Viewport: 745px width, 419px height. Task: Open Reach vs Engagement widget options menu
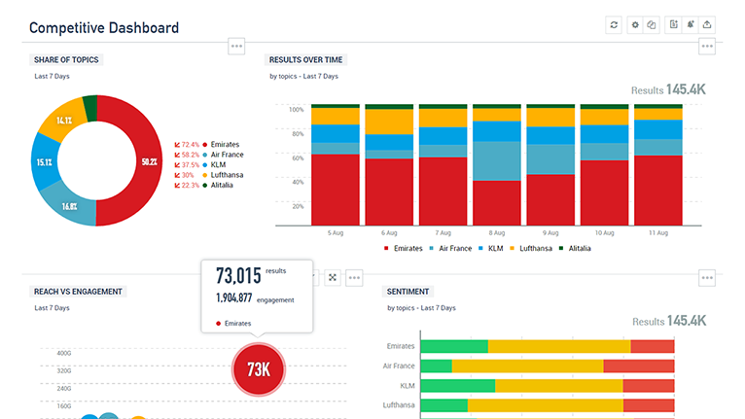pyautogui.click(x=354, y=277)
